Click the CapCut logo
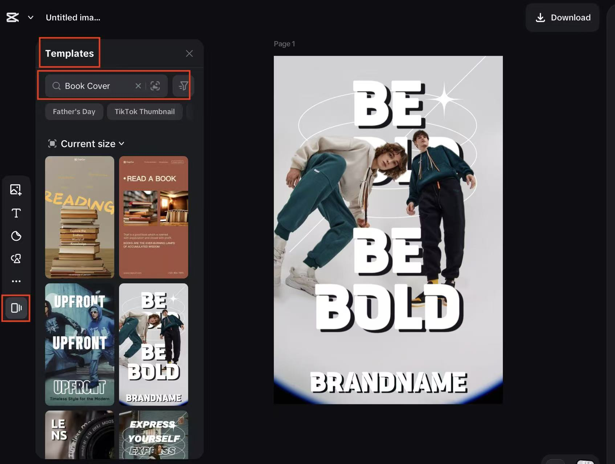615x464 pixels. (12, 17)
